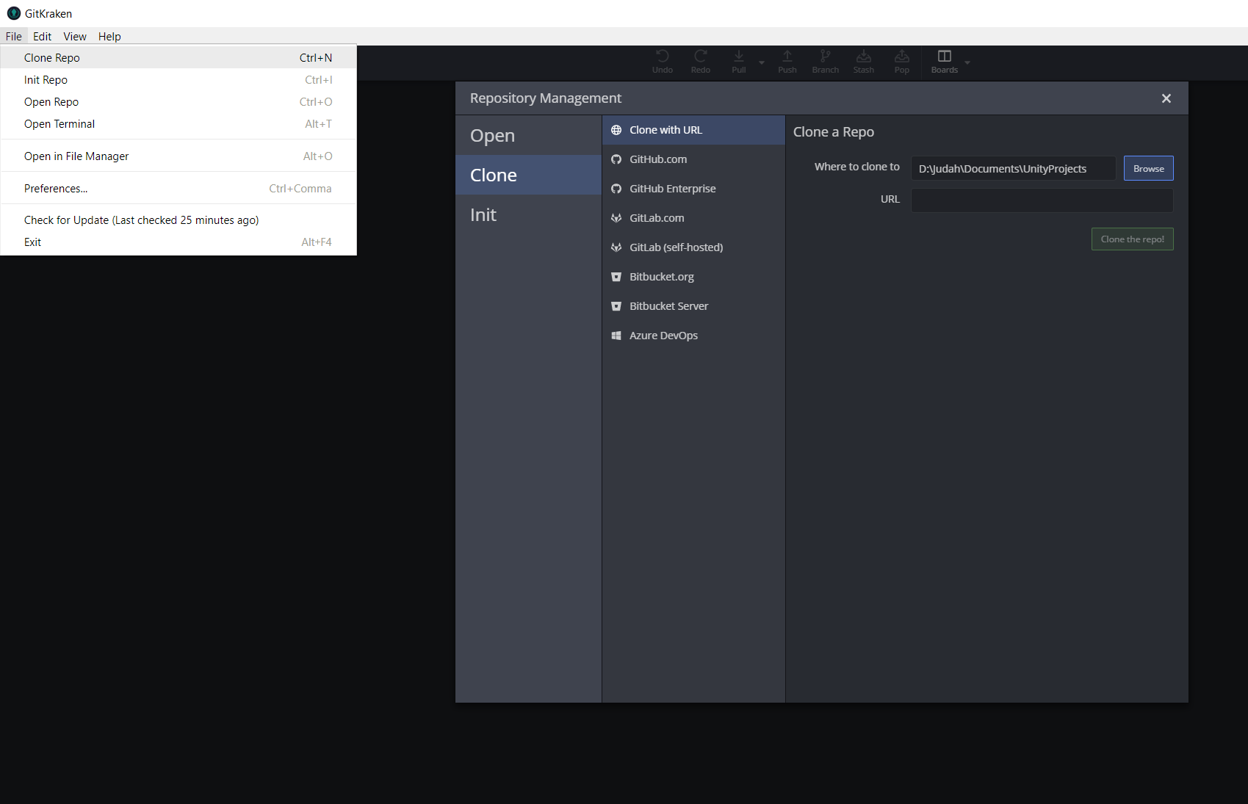
Task: Close the Repository Management dialog
Action: pos(1166,98)
